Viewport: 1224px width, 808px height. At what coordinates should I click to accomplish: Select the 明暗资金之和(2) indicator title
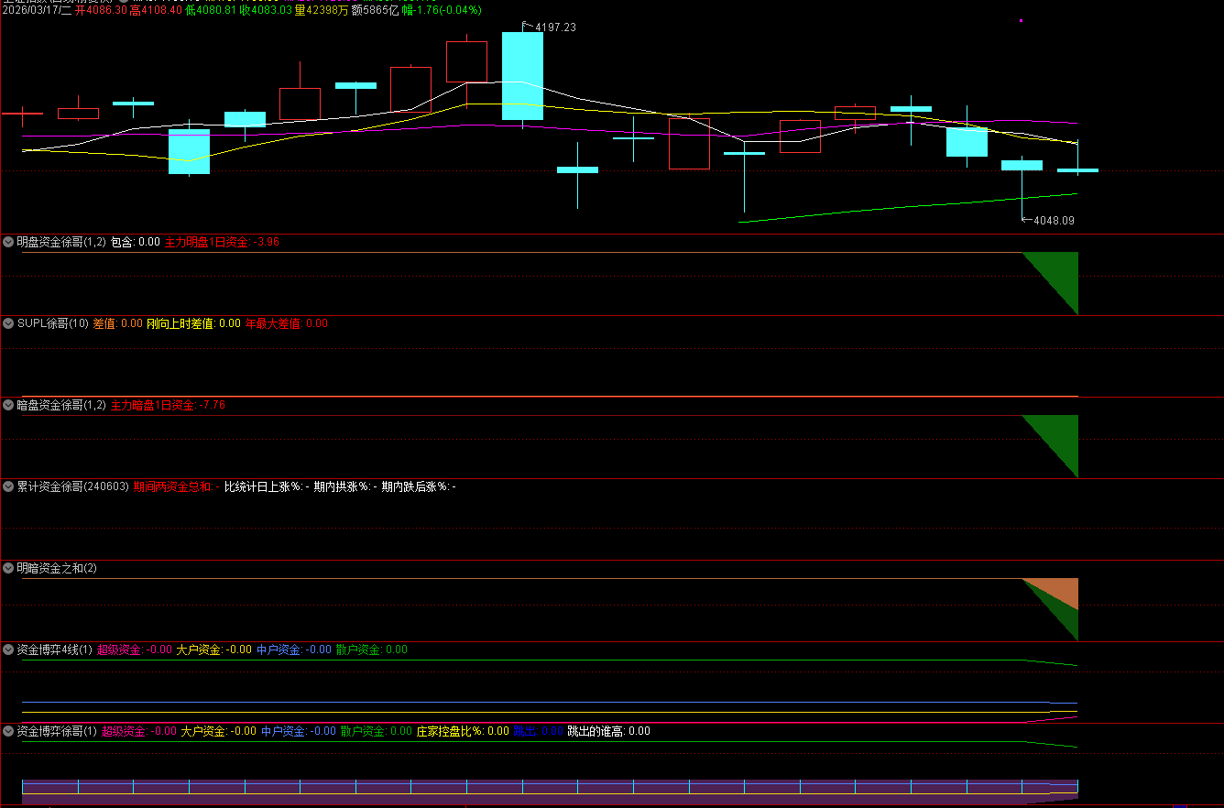tap(57, 568)
